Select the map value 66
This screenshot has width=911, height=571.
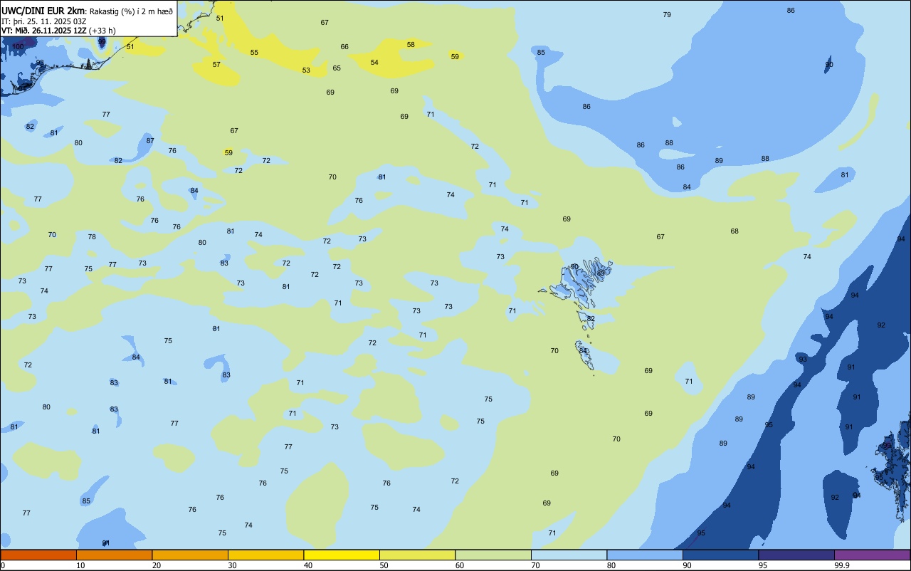coord(344,47)
